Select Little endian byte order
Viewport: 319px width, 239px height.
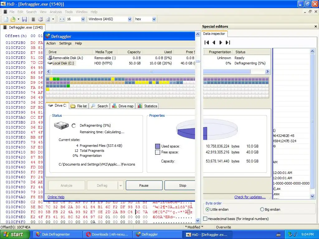[207, 209]
